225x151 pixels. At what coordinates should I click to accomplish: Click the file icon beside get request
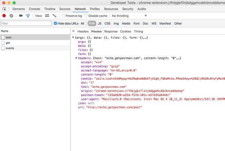click(x=3, y=43)
